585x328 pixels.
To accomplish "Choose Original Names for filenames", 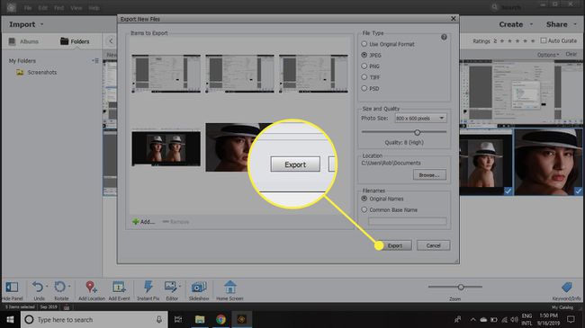I will [x=364, y=199].
